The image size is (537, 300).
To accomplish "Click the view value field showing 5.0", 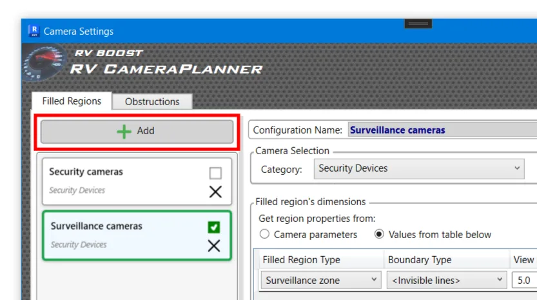I will coord(523,280).
